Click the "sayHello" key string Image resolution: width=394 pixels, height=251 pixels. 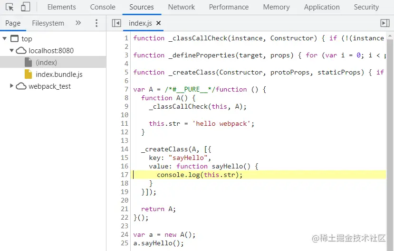pos(188,158)
